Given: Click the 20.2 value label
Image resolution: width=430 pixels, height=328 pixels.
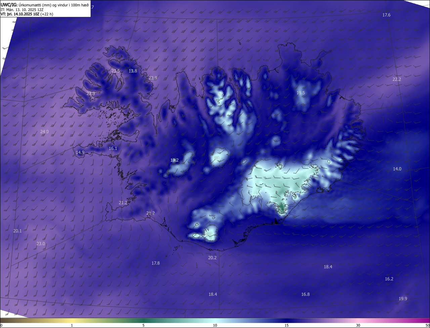Looking at the screenshot, I should [212, 258].
